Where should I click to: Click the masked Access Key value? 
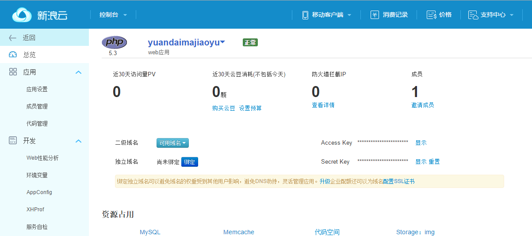pyautogui.click(x=383, y=142)
